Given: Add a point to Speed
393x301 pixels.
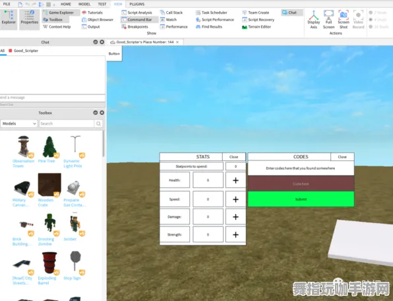Looking at the screenshot, I should coord(235,199).
